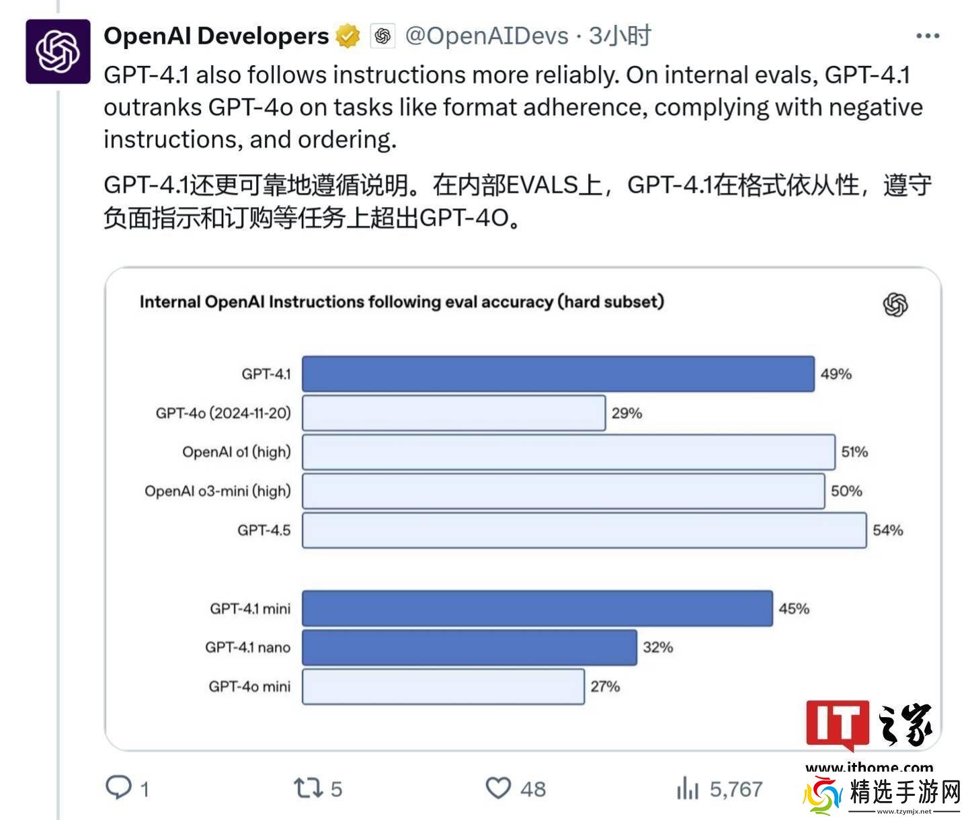Click the small OpenAI affiliation badge
This screenshot has width=968, height=820.
pyautogui.click(x=382, y=36)
